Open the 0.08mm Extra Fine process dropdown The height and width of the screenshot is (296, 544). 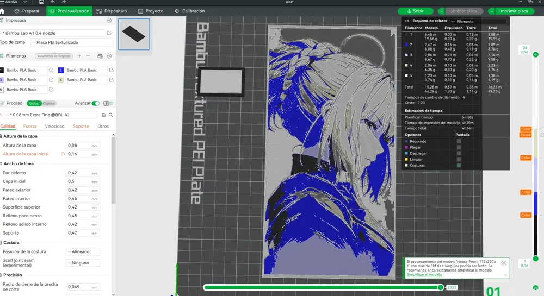[51, 115]
